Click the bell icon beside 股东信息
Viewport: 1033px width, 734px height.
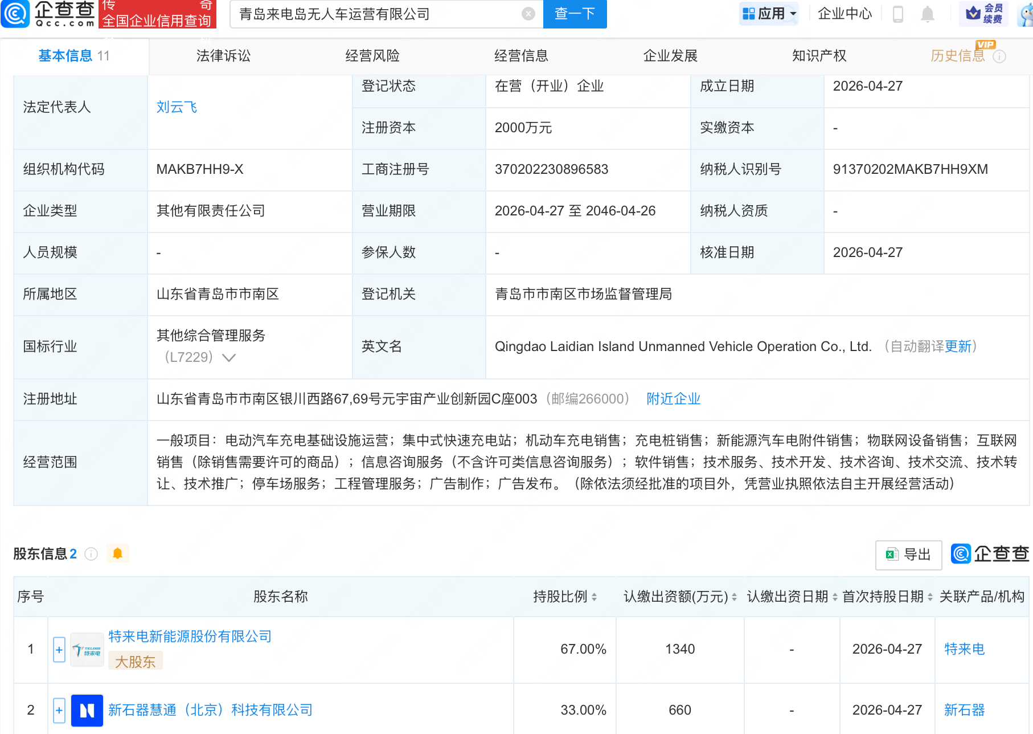tap(118, 553)
